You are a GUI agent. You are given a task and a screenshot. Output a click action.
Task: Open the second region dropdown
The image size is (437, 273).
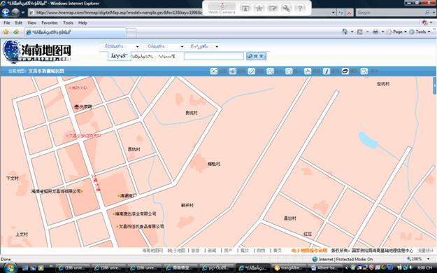[x=163, y=46]
